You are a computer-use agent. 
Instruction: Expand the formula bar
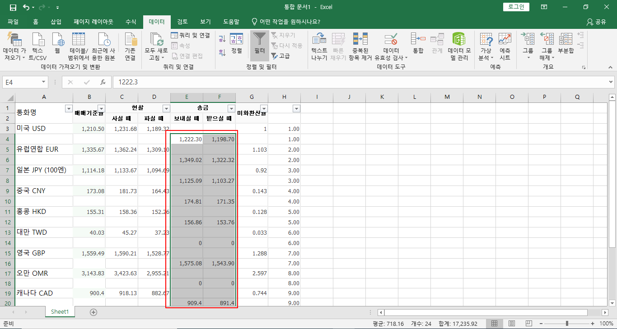611,82
